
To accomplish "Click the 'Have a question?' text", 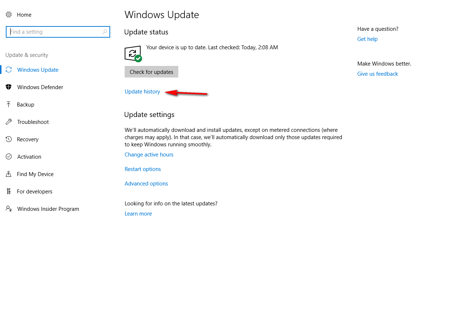I will pos(378,29).
